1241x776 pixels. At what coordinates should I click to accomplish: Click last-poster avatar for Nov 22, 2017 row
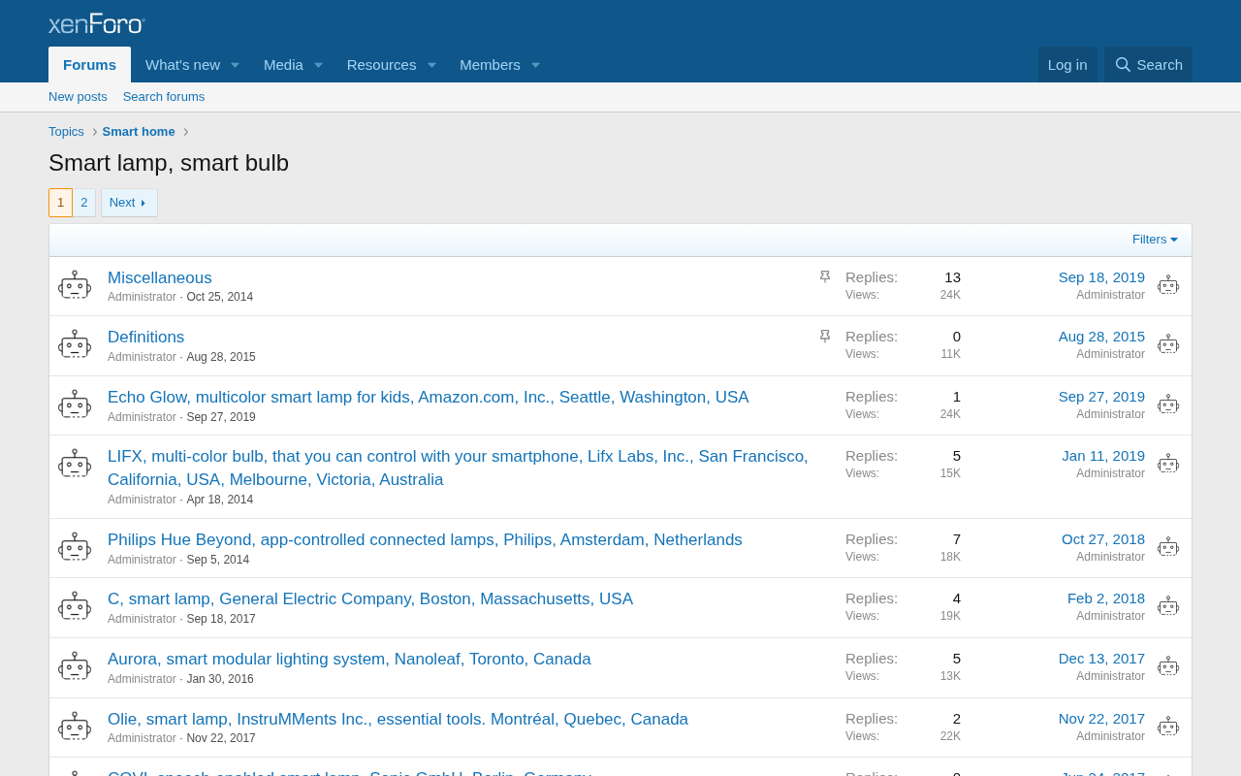1168,727
